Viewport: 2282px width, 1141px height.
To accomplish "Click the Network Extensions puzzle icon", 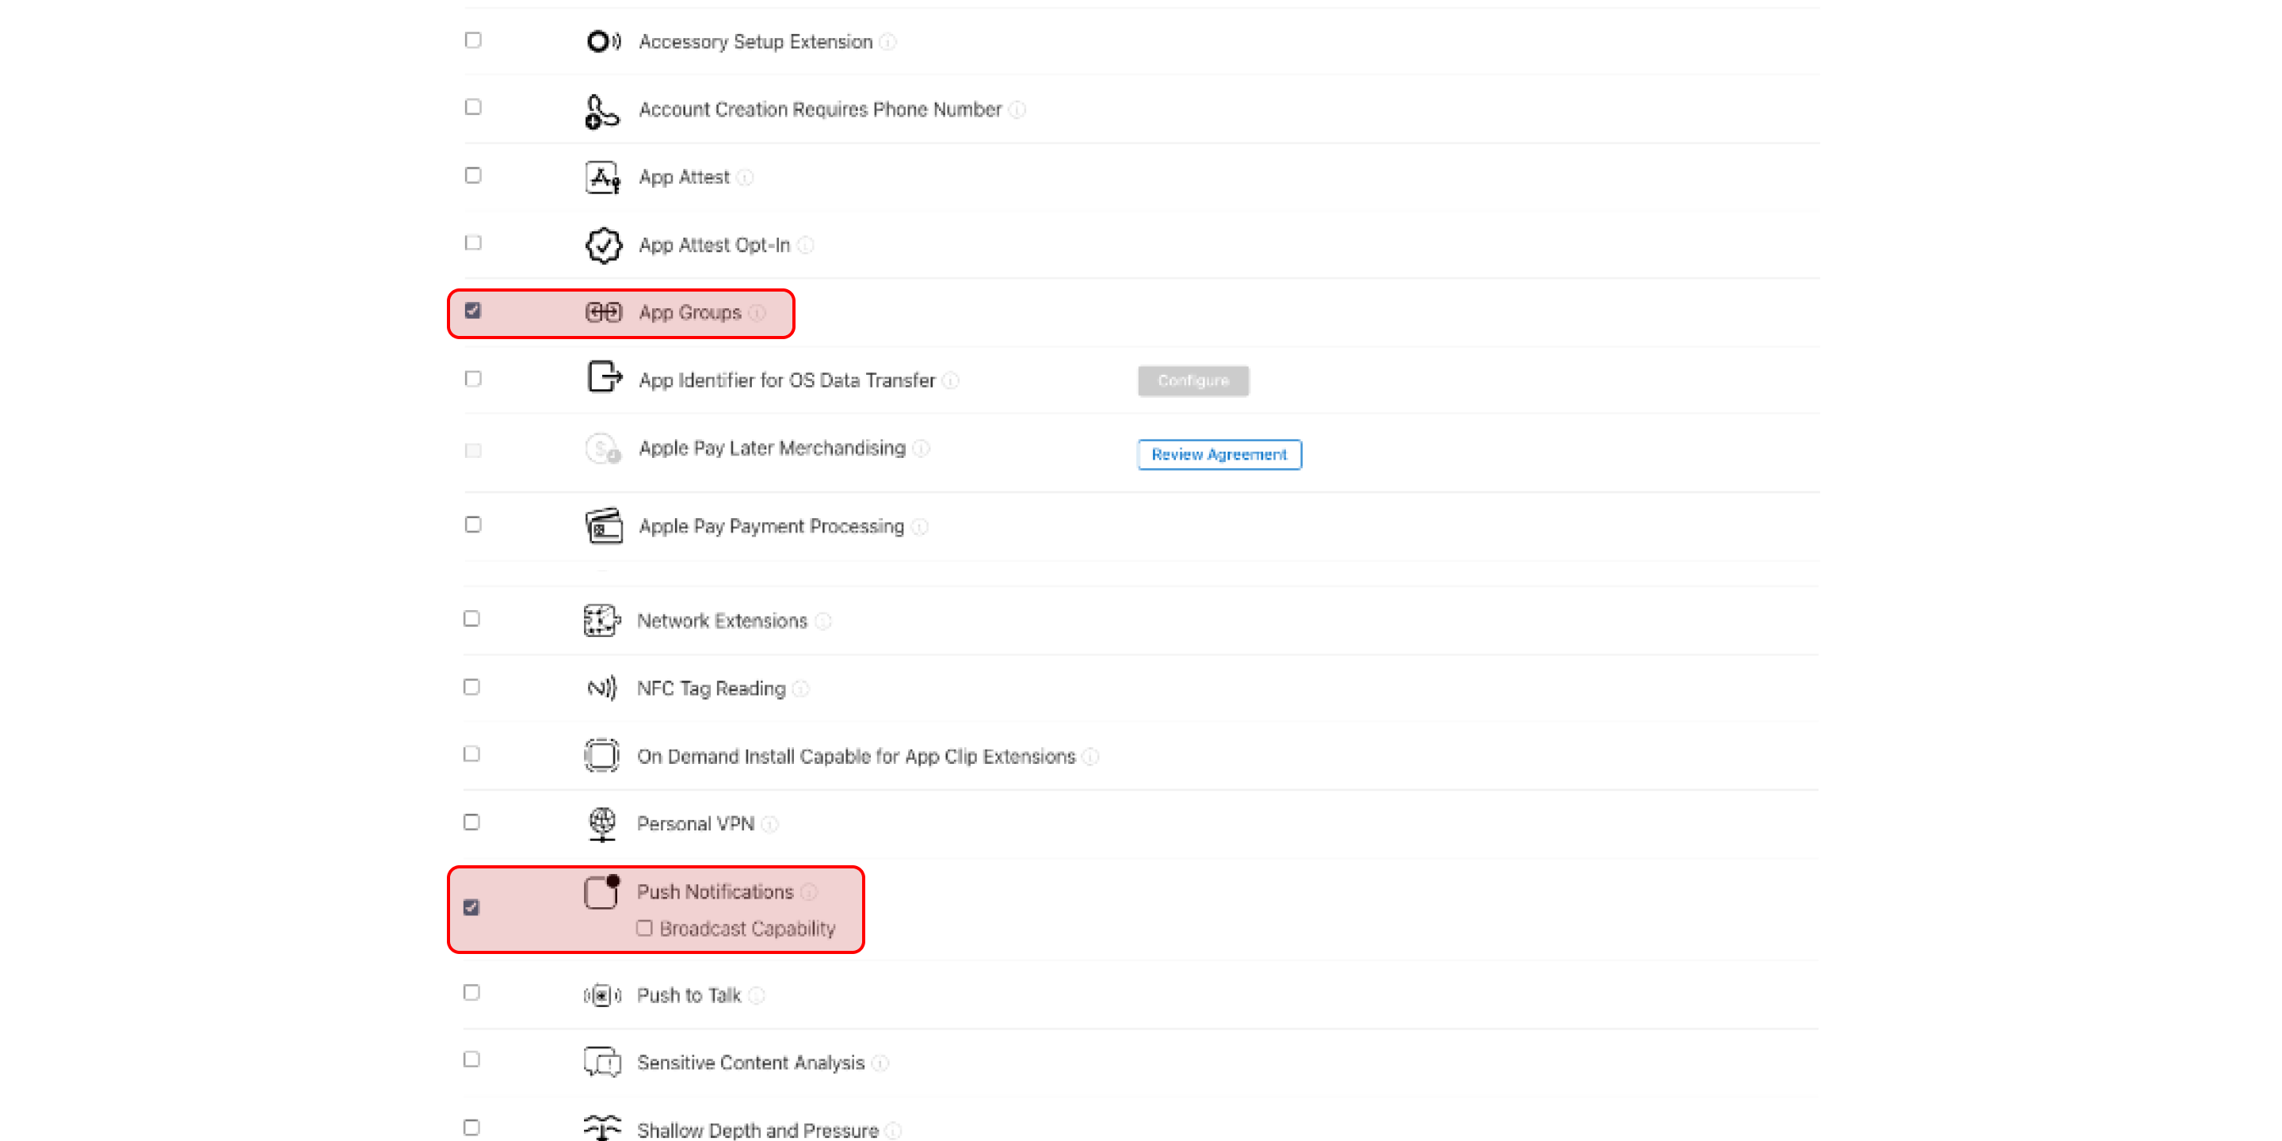I will click(601, 620).
